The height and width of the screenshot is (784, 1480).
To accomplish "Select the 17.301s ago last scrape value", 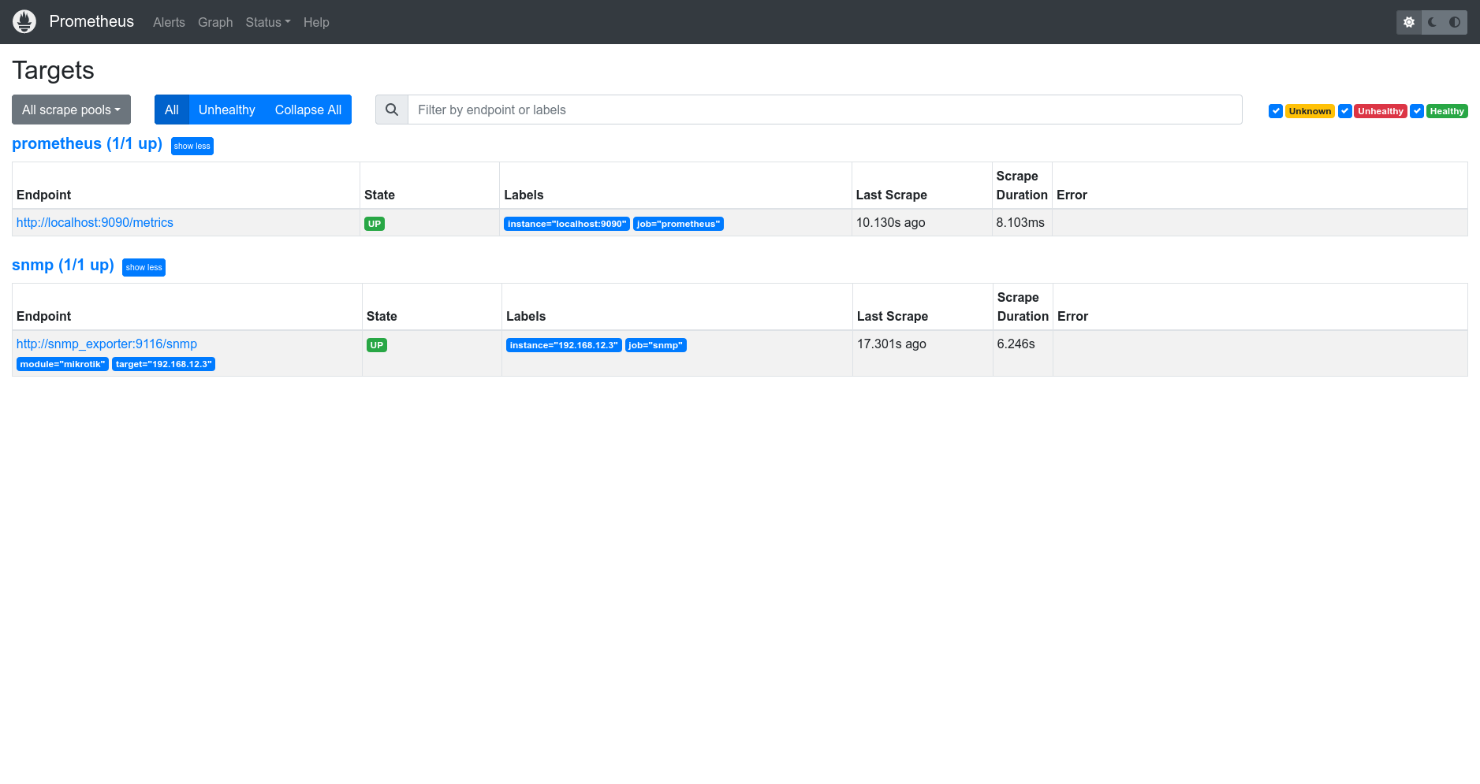I will click(x=892, y=344).
